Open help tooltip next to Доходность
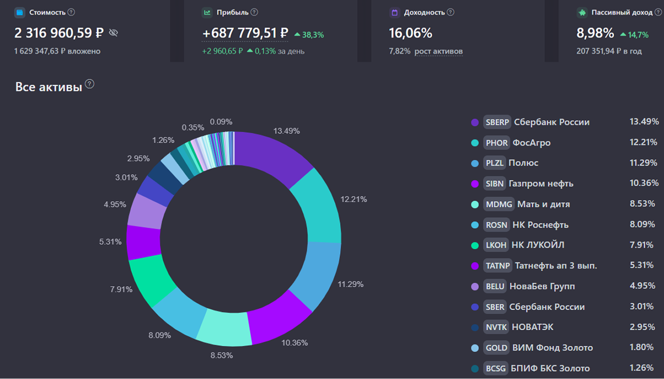The height and width of the screenshot is (379, 664). 449,11
